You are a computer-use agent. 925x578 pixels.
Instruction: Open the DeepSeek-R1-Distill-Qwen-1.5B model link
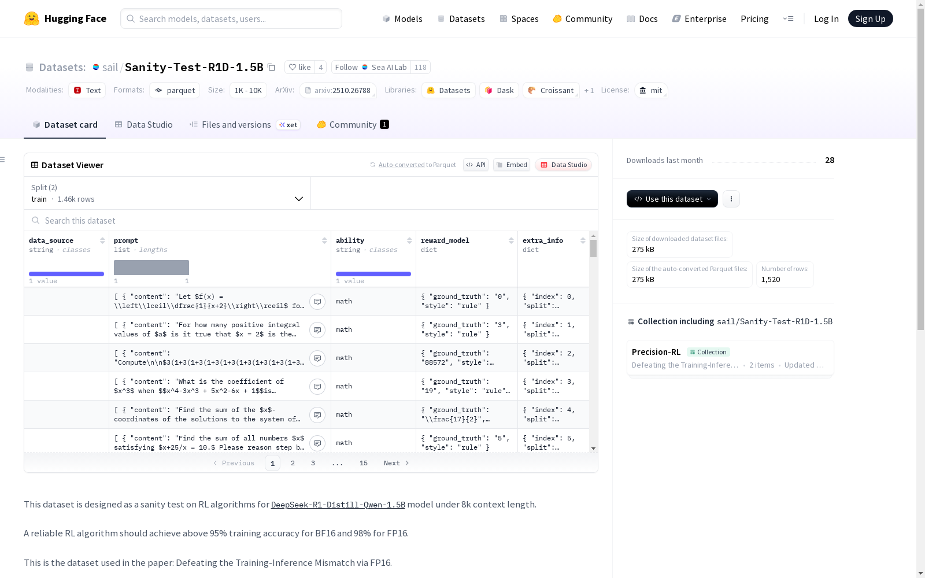coord(338,505)
